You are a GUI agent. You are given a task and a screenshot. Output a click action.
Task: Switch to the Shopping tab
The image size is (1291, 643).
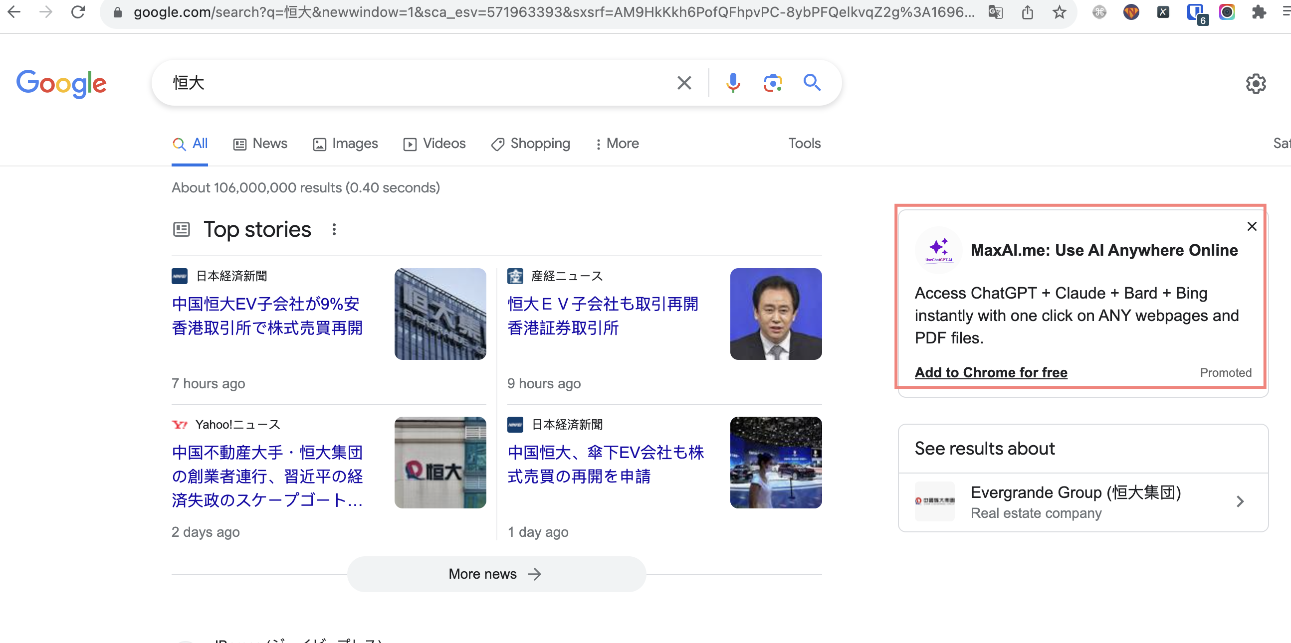point(530,144)
